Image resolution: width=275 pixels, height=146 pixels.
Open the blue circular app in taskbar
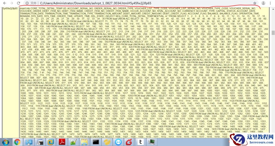coord(118,142)
